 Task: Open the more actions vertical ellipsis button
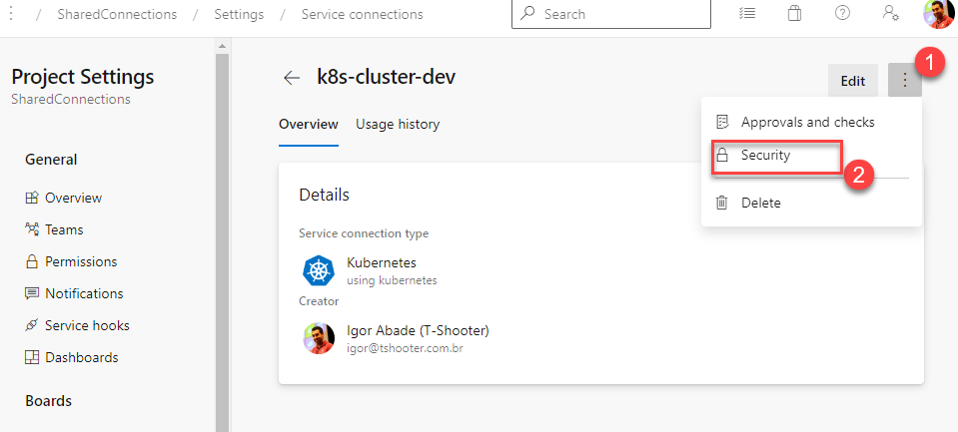[x=905, y=81]
